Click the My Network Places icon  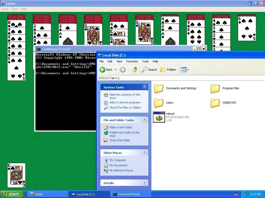(106, 170)
